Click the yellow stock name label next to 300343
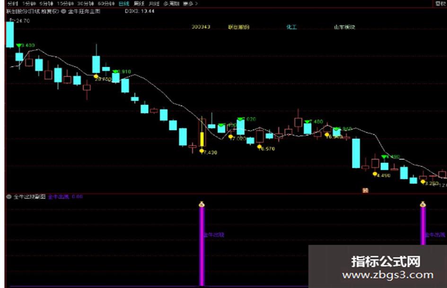 238,27
